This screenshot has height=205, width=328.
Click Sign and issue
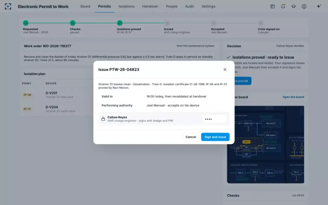point(215,137)
